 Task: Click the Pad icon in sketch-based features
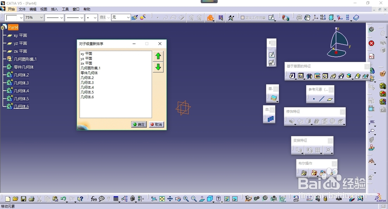coord(292,76)
